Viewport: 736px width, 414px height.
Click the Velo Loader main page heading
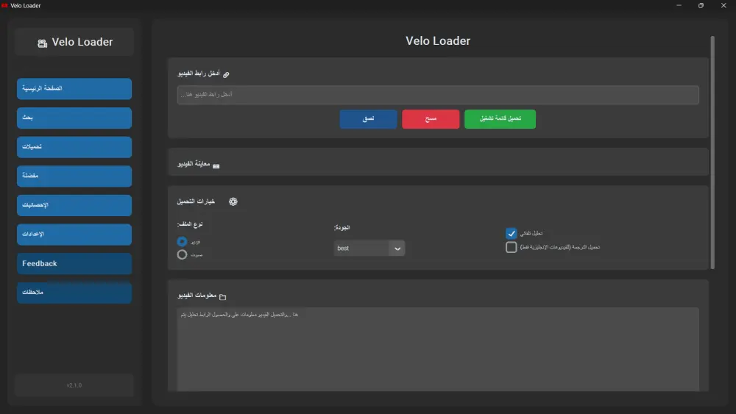438,40
